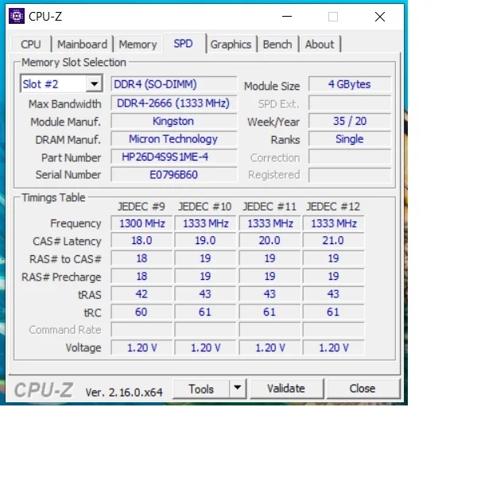Click the 18.0 CAS latency cell
477x477 pixels.
(x=142, y=241)
